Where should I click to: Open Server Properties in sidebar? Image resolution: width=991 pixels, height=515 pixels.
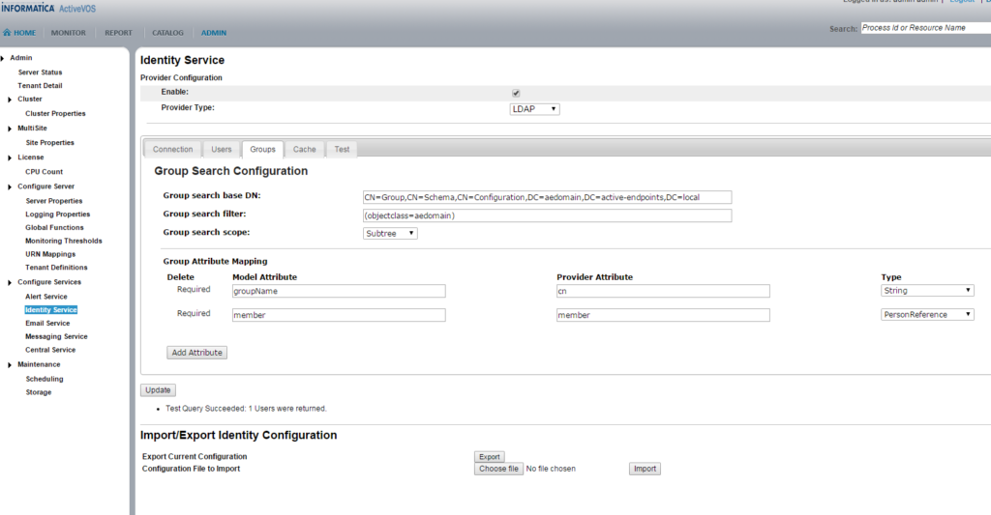54,201
